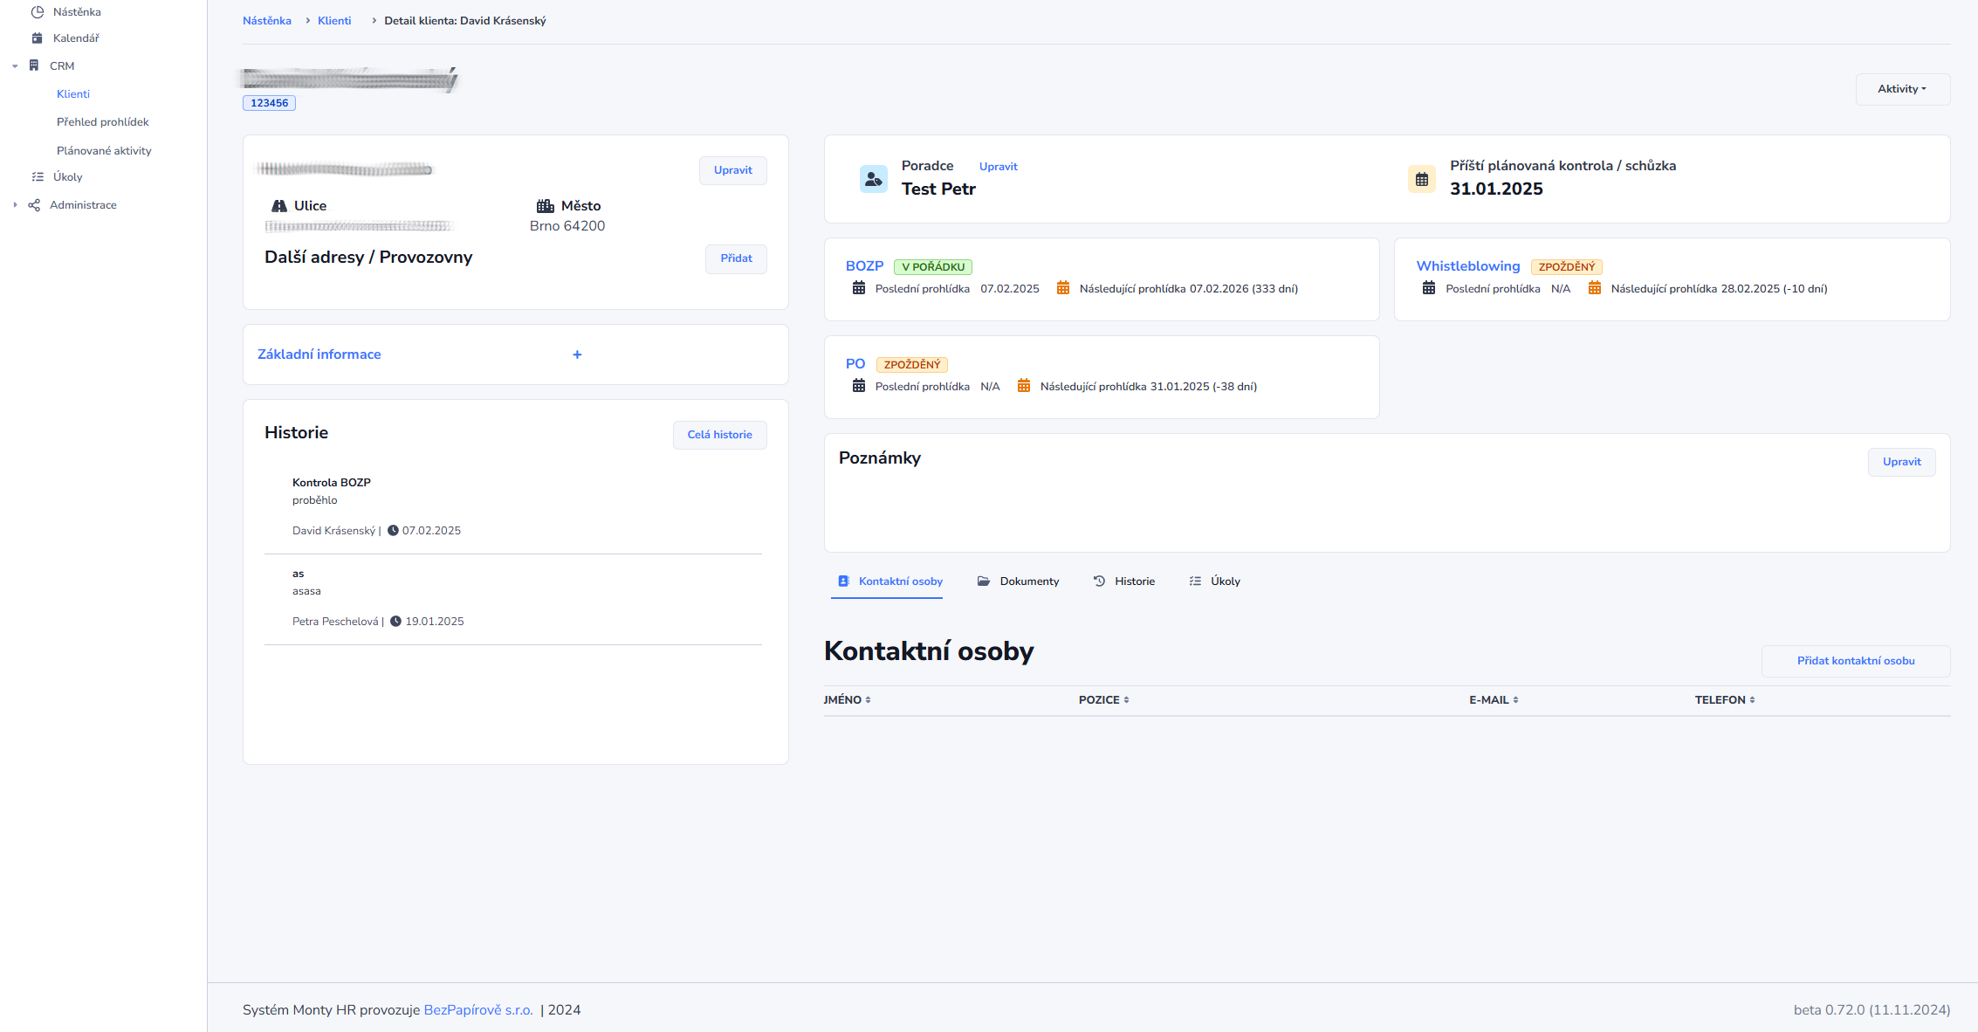Collapse the CRM tree arrow

tap(15, 66)
